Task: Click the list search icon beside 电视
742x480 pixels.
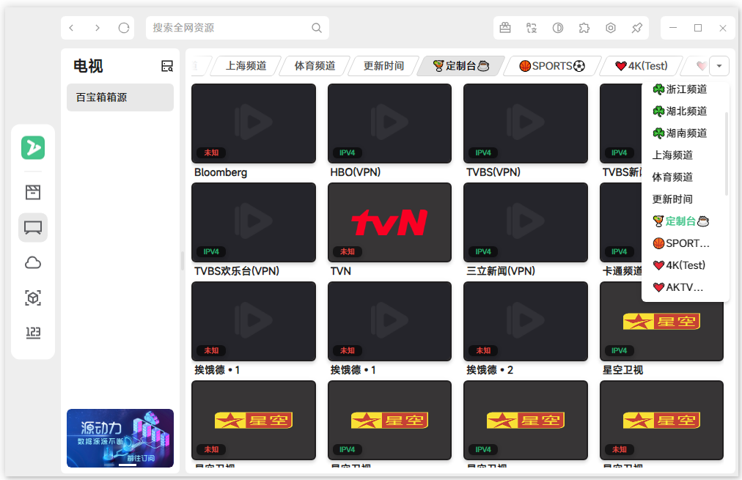Action: [167, 66]
